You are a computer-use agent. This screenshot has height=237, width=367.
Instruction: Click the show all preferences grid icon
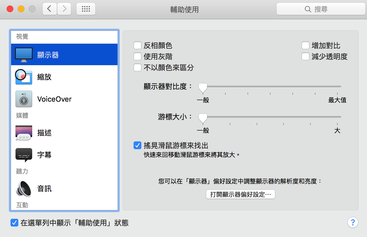click(x=86, y=9)
